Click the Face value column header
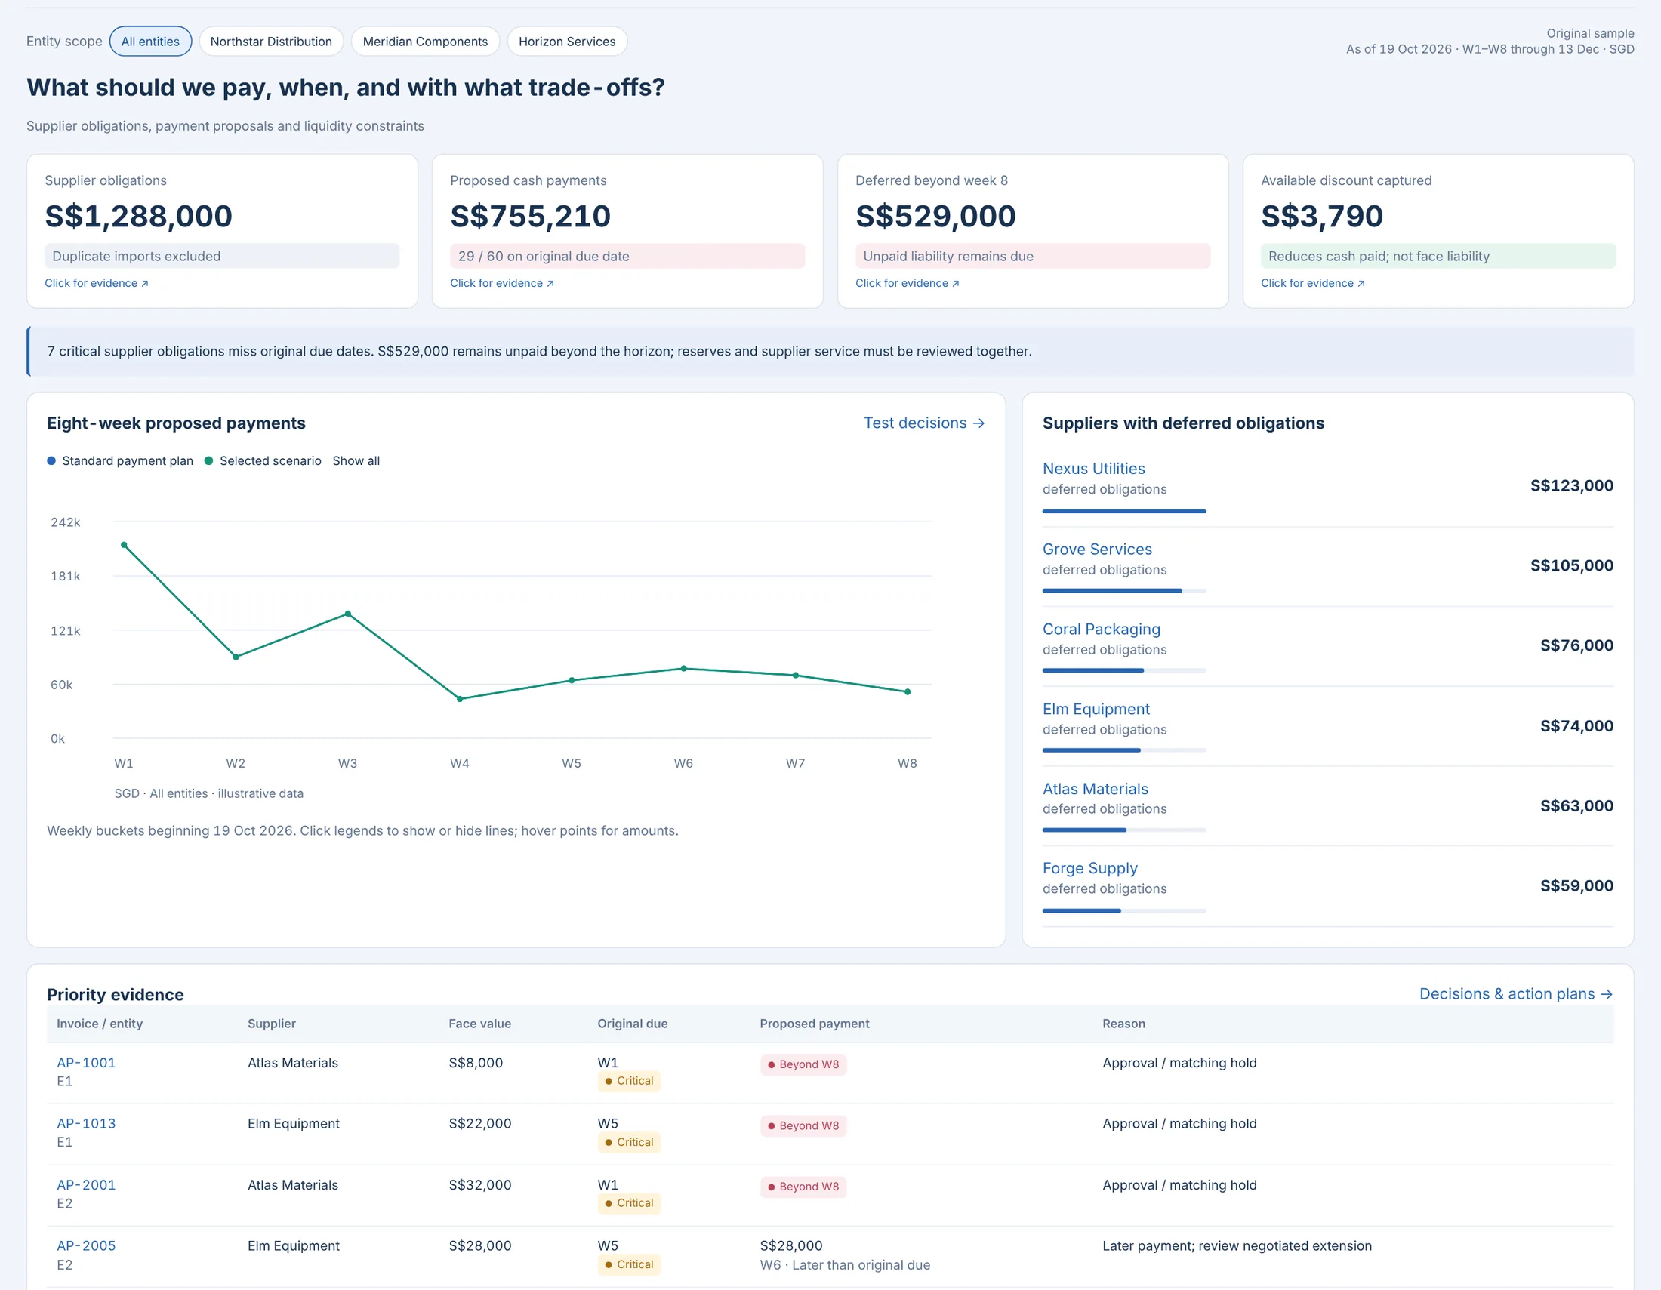 coord(480,1024)
